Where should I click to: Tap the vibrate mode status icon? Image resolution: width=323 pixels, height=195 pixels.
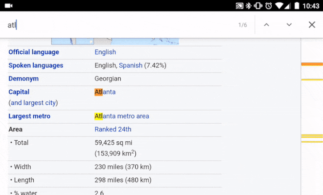(x=258, y=6)
